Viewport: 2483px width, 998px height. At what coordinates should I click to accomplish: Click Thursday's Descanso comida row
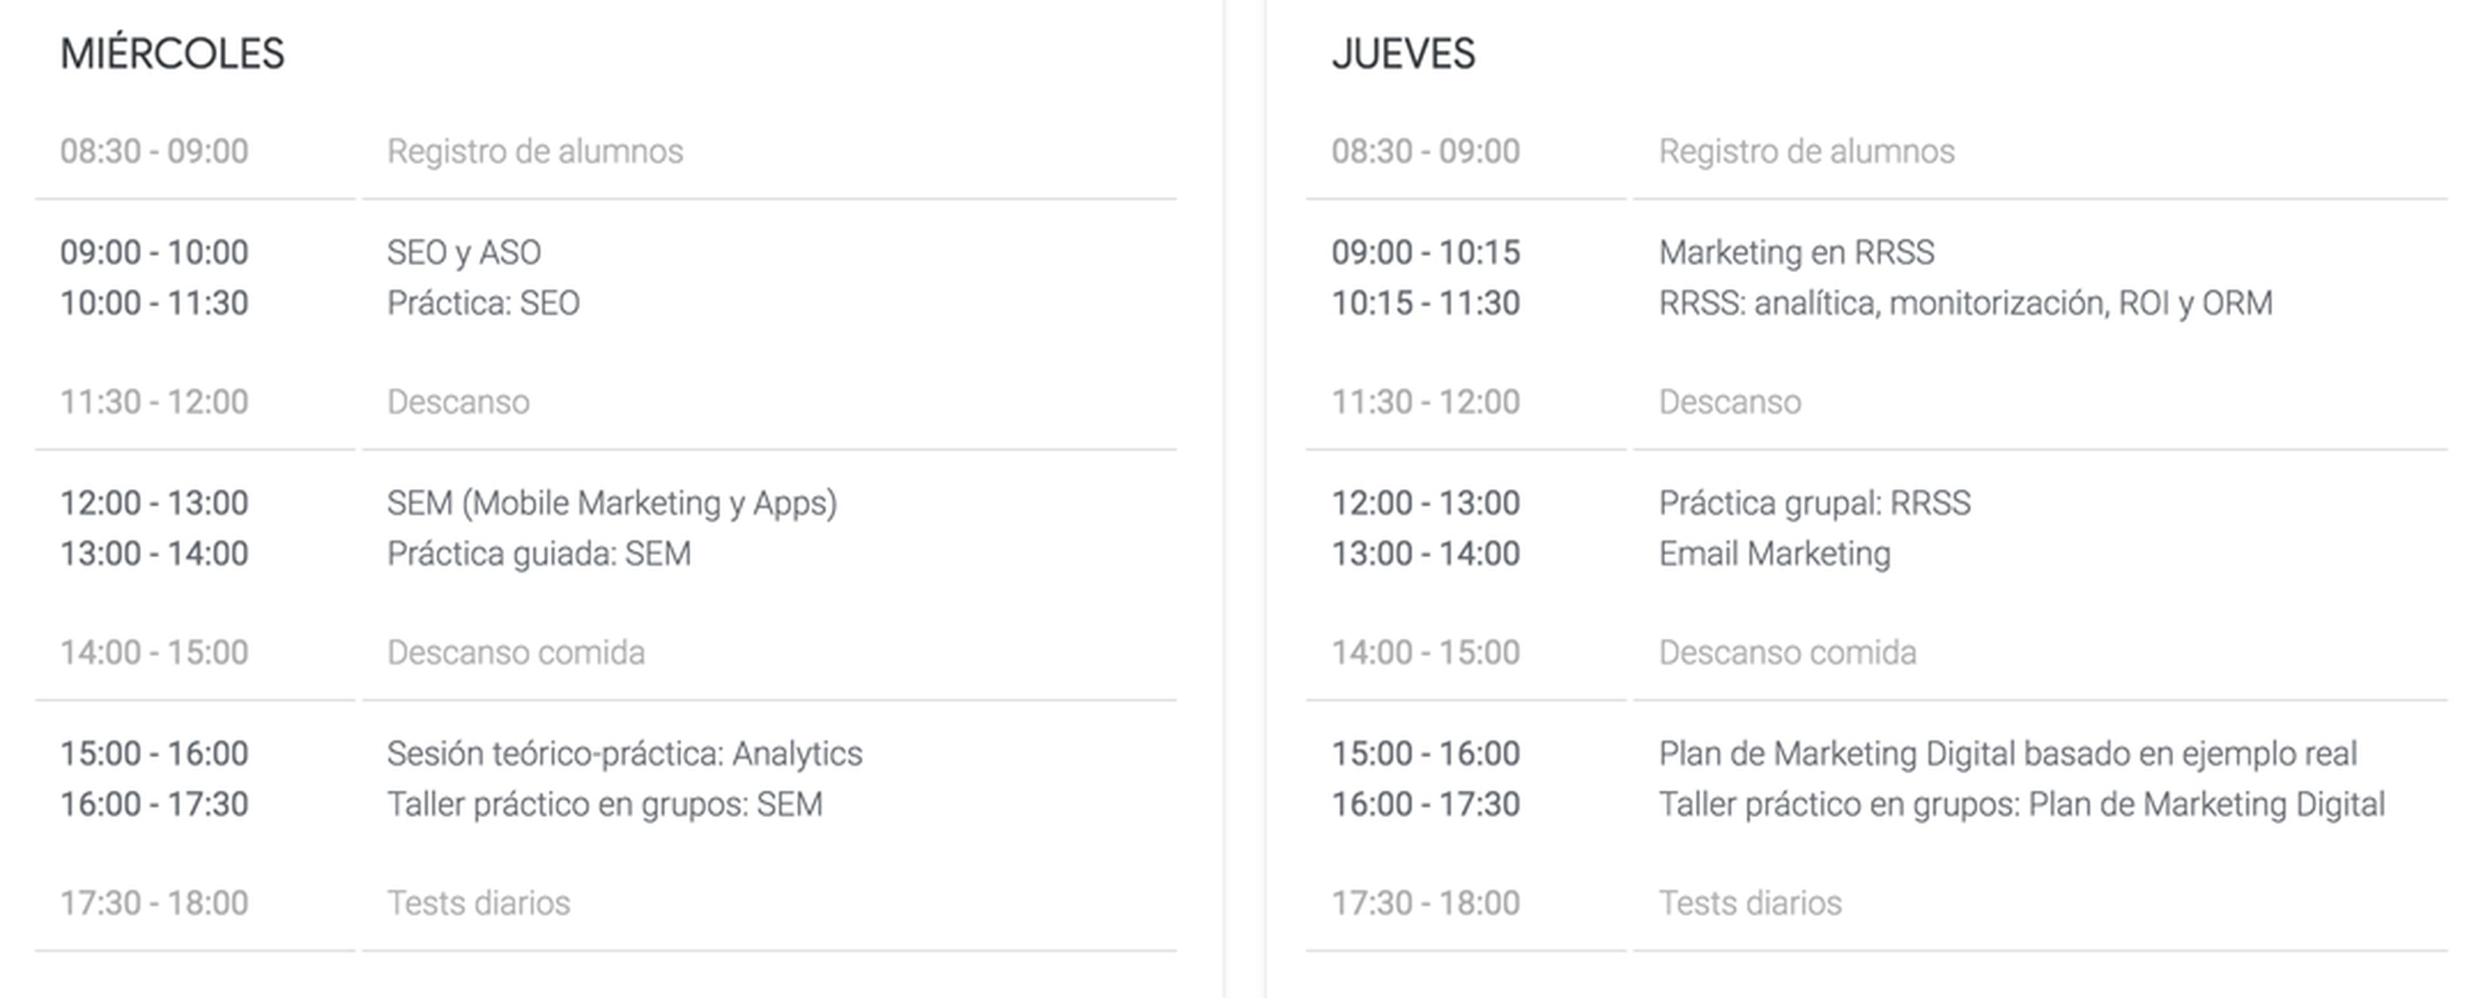click(1787, 653)
